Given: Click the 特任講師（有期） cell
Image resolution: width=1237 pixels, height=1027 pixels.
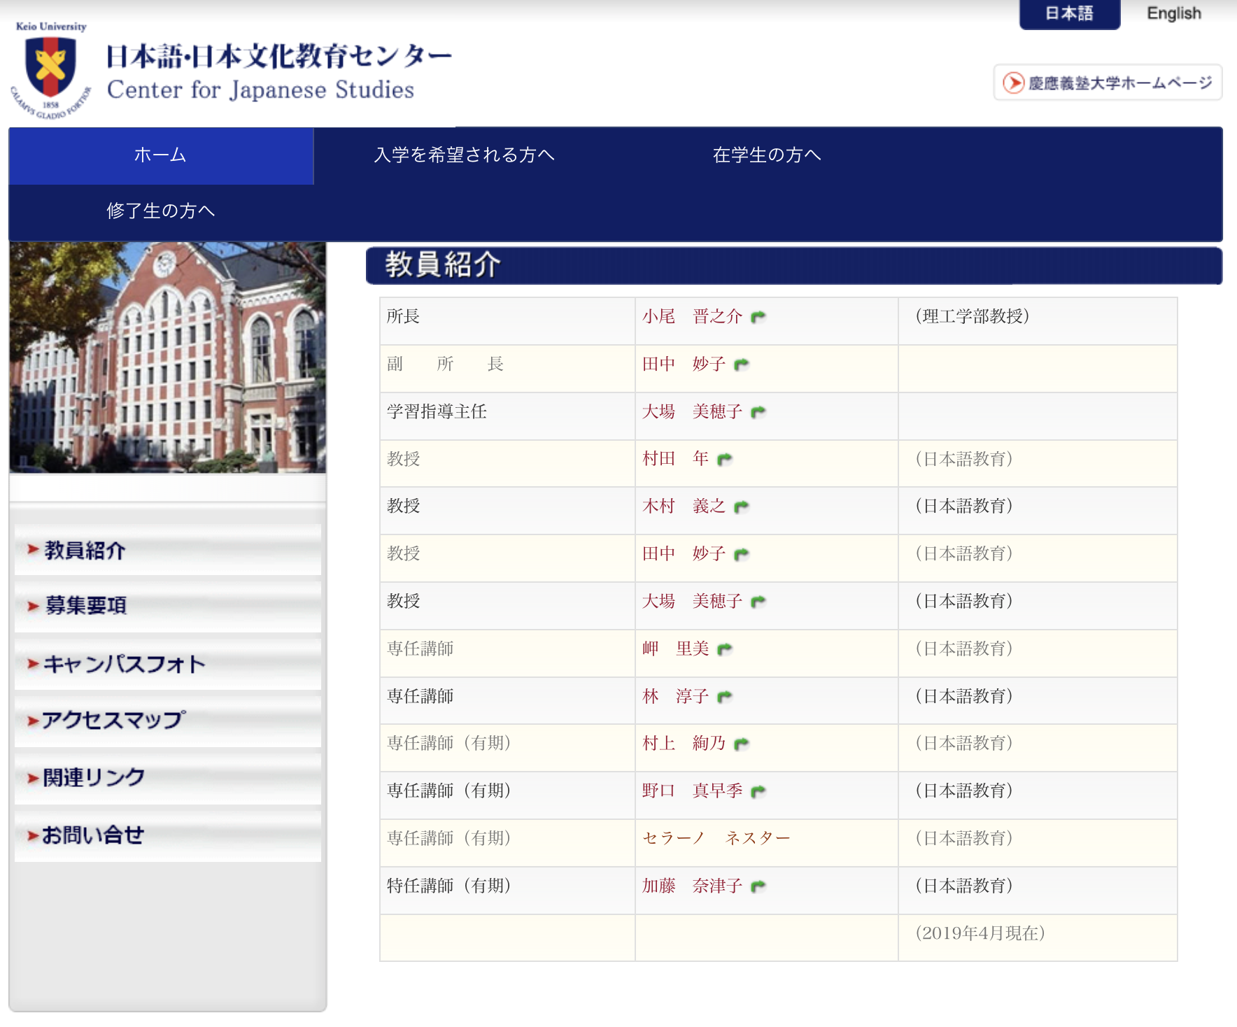Looking at the screenshot, I should click(x=507, y=891).
